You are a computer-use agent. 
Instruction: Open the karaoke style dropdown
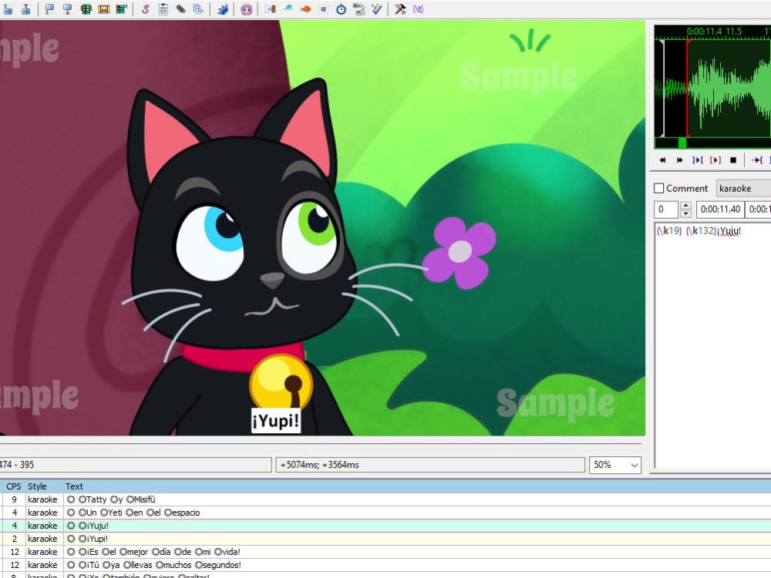click(x=743, y=188)
